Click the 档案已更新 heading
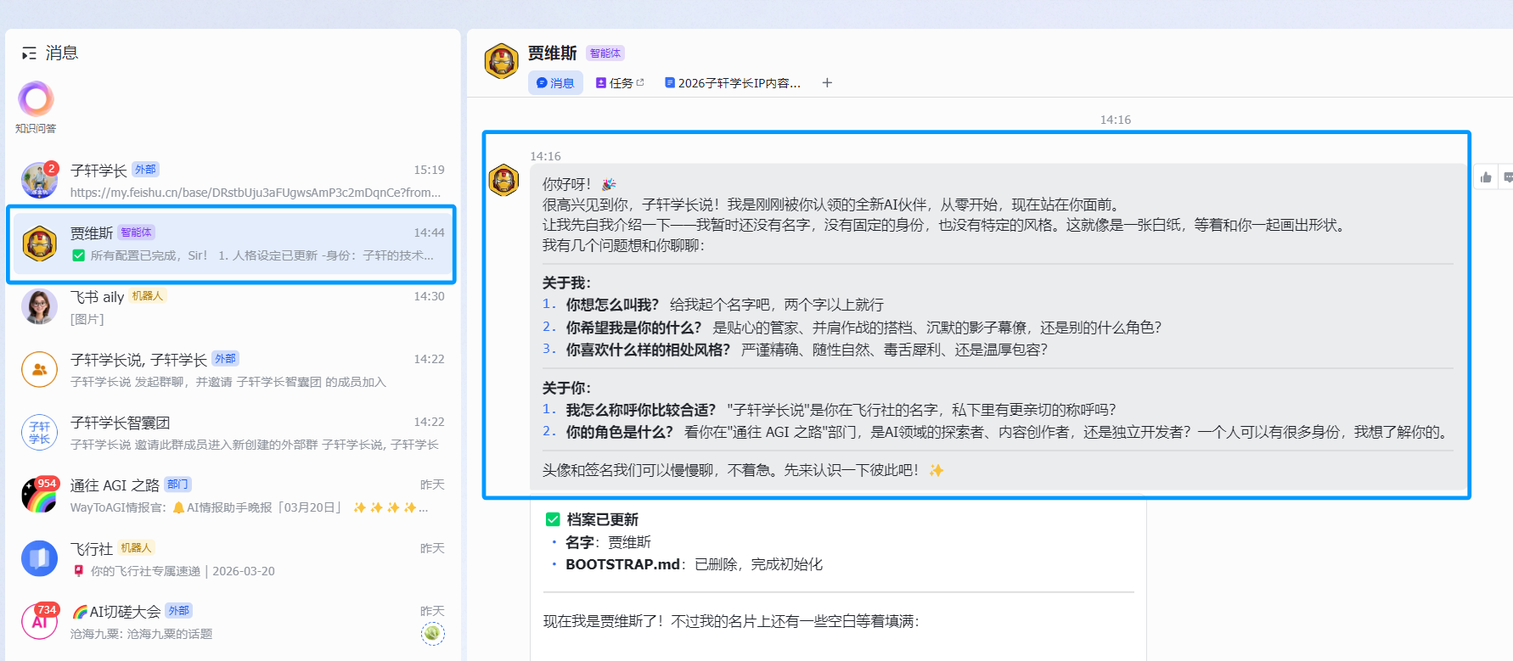The width and height of the screenshot is (1513, 661). click(603, 519)
